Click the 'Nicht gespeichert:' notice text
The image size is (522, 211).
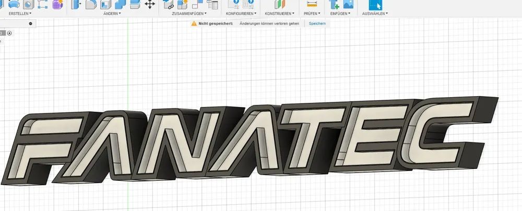[216, 23]
